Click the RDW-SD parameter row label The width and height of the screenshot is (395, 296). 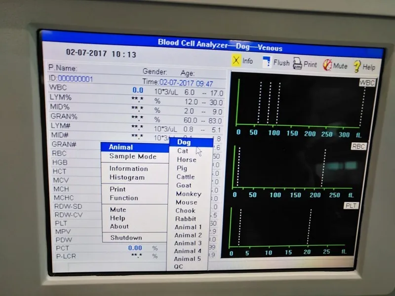coord(68,206)
